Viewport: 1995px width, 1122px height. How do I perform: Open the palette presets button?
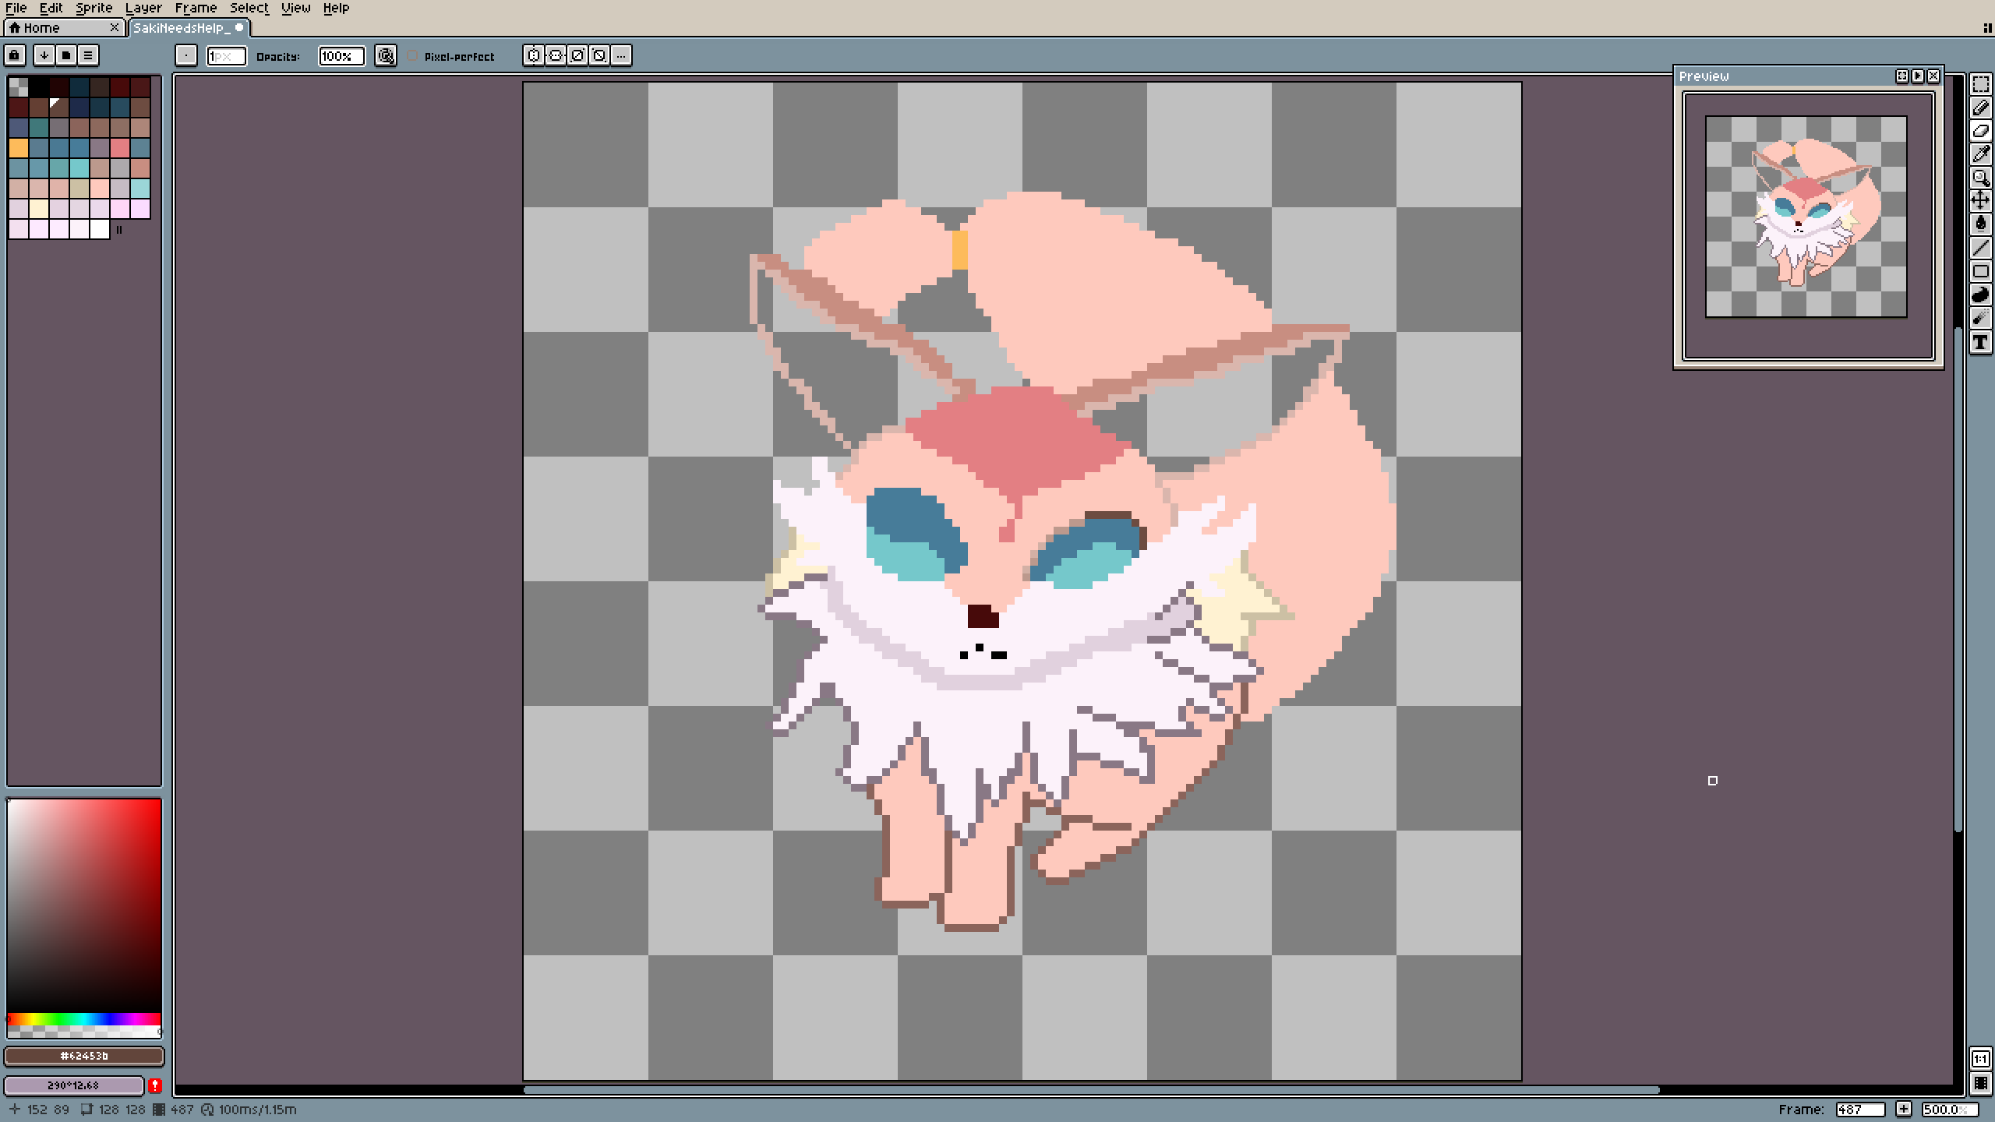click(x=66, y=55)
